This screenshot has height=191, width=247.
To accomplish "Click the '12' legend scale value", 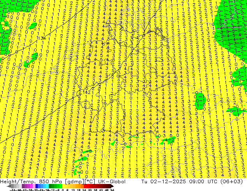I will [73, 190].
